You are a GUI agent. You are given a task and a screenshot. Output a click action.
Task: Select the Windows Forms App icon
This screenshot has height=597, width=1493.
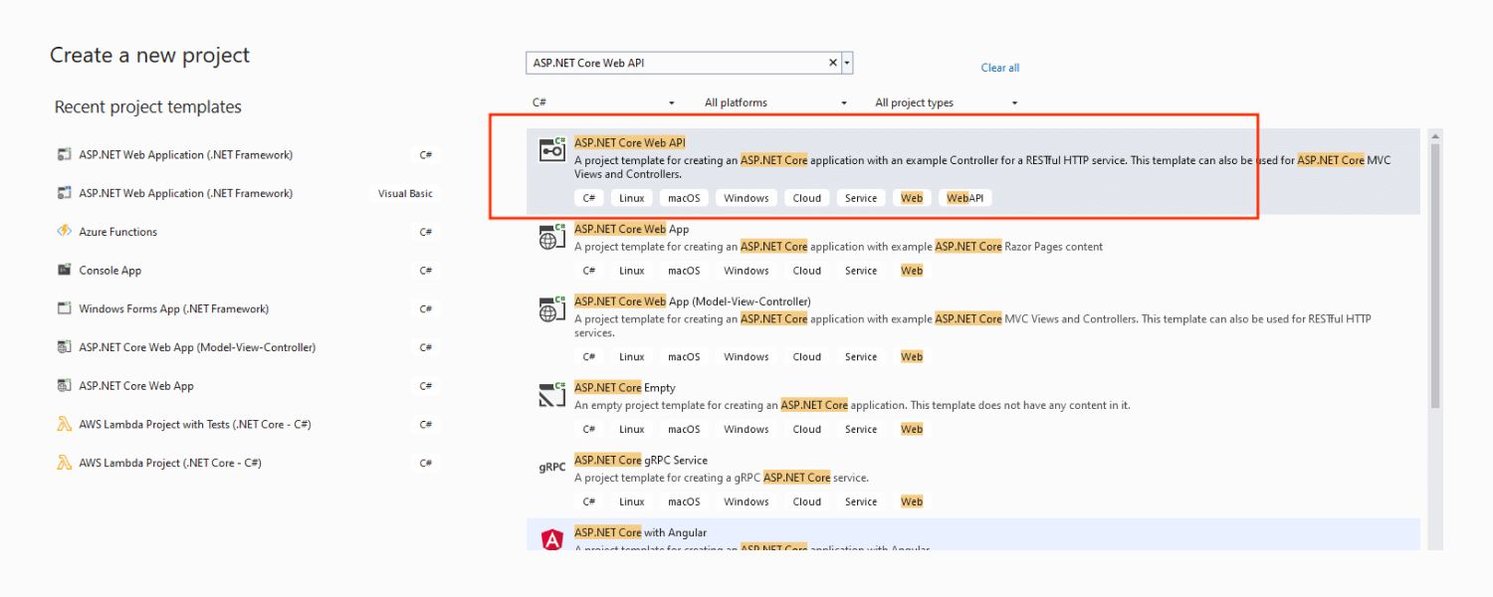point(64,308)
